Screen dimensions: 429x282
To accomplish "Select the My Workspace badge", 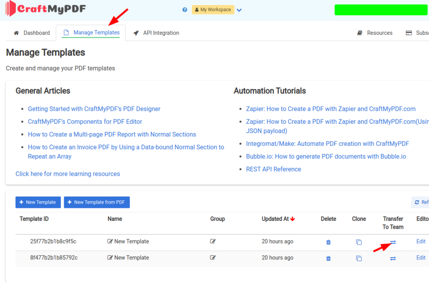I will point(213,10).
